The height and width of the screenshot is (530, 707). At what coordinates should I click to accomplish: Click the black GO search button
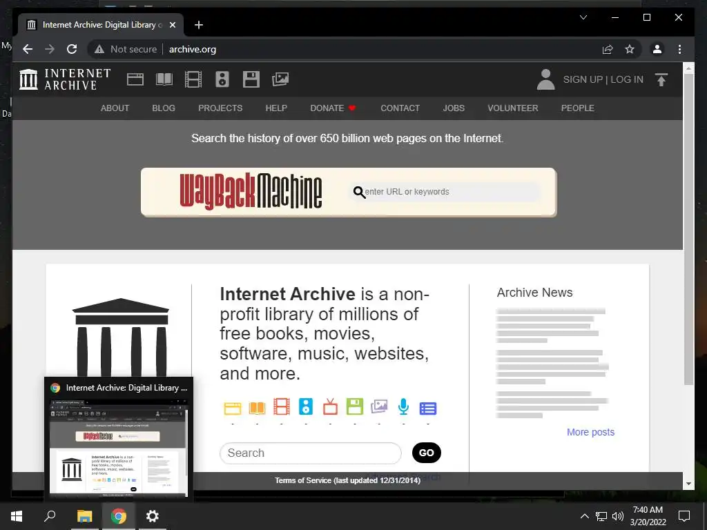427,453
